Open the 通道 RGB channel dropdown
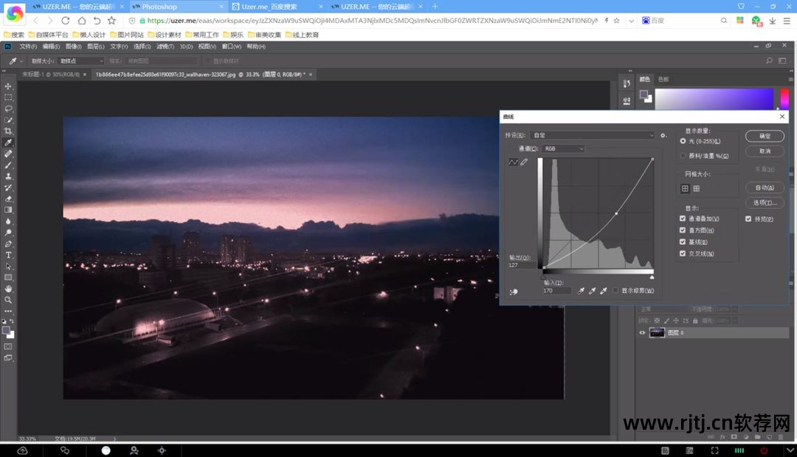Screen dimensions: 797x457 coord(564,148)
